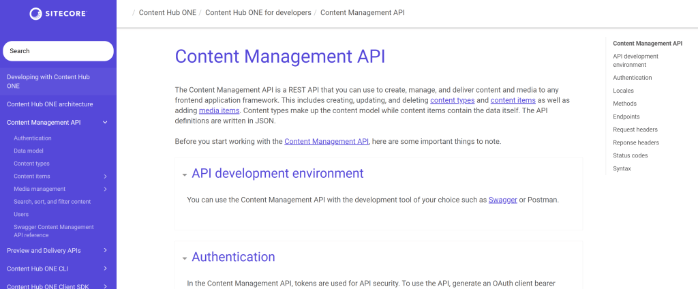The image size is (698, 289).
Task: Open Content Hub ONE for developers breadcrumb
Action: point(258,13)
